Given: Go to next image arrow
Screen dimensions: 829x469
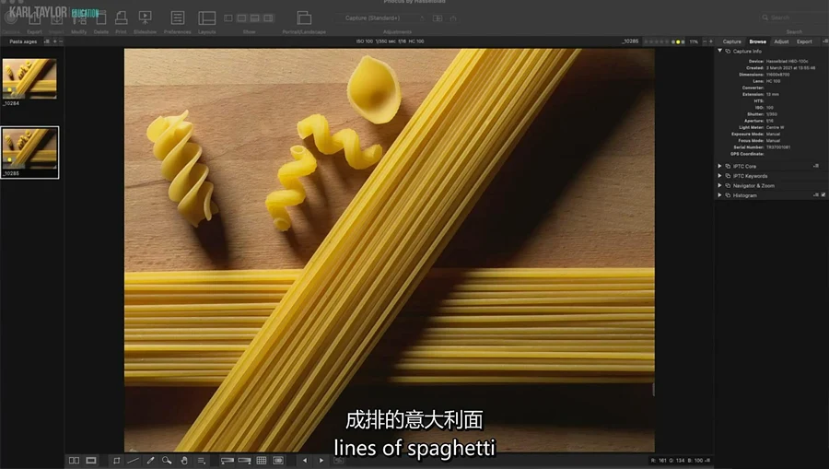Looking at the screenshot, I should click(x=321, y=460).
